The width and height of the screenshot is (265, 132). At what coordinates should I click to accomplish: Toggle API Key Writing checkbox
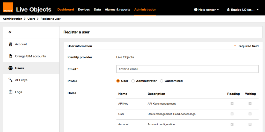point(250,104)
